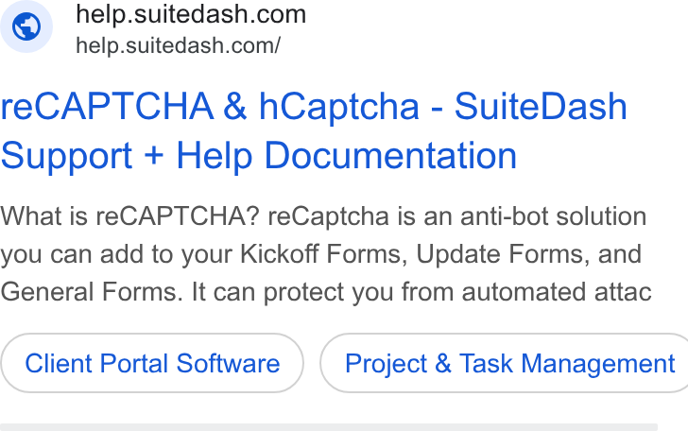The height and width of the screenshot is (431, 688).
Task: Click the grey horizontal bar at bottom
Action: tap(329, 427)
